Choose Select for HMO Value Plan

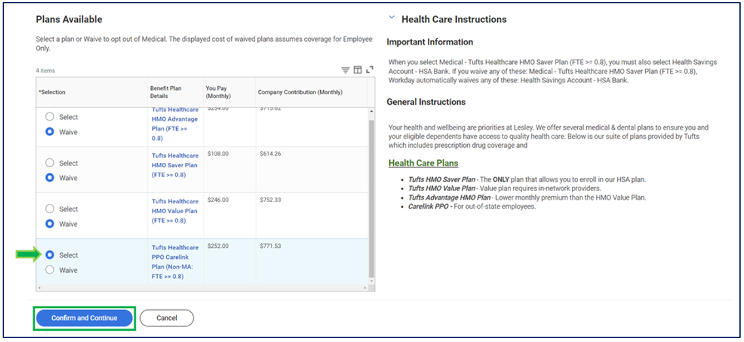[x=50, y=209]
